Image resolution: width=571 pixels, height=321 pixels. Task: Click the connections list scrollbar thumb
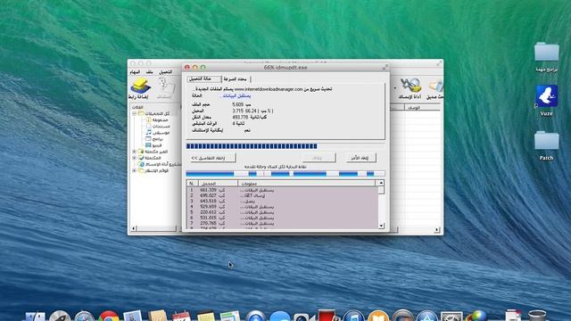point(381,190)
